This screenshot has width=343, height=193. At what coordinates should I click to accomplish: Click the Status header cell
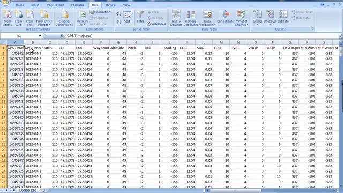(x=50, y=48)
